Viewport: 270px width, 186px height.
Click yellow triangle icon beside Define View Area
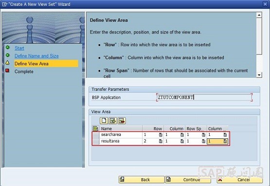click(7, 63)
